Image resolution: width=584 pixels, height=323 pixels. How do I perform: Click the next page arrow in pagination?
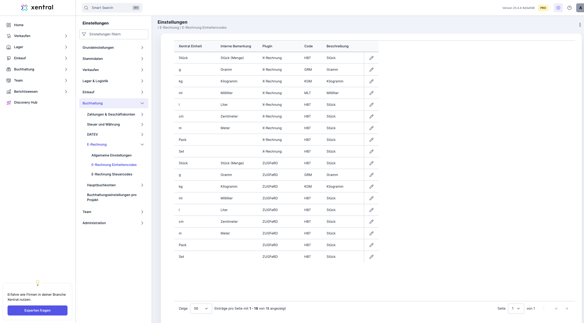point(566,309)
